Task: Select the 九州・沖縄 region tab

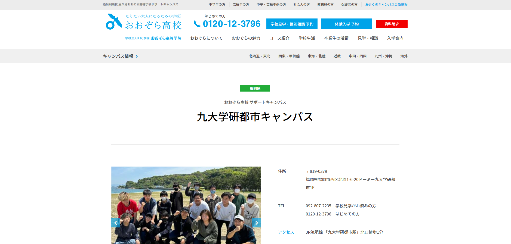Action: [383, 56]
